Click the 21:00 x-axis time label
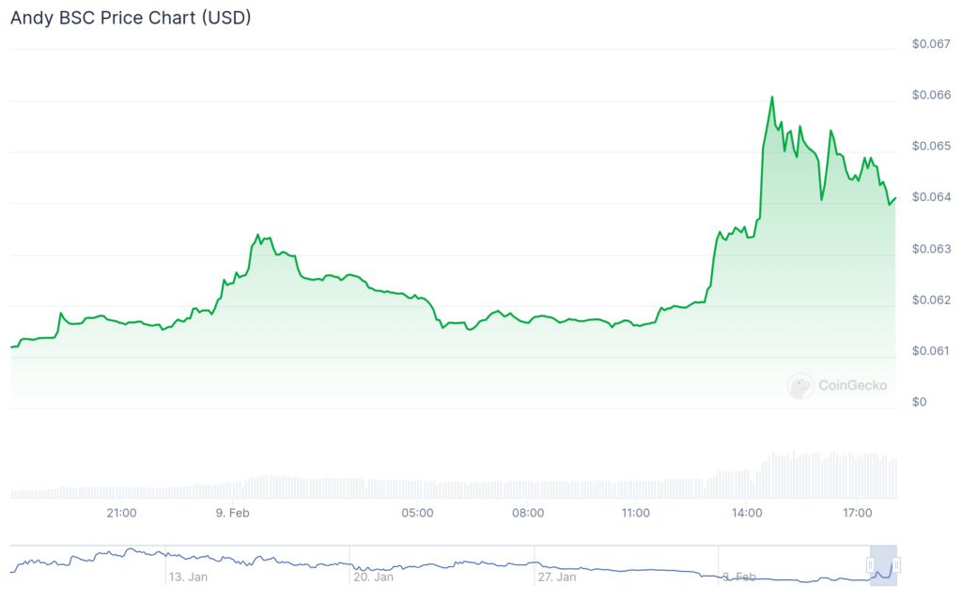 pos(122,513)
